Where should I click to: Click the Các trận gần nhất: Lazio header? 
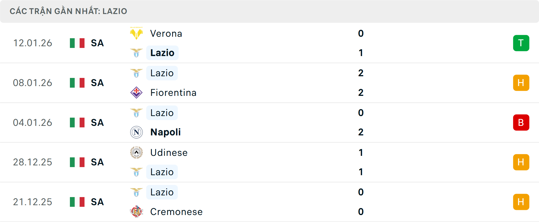(68, 11)
